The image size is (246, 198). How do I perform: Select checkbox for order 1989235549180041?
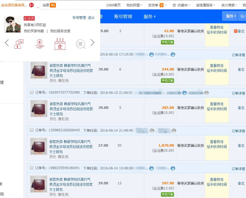(x=32, y=168)
